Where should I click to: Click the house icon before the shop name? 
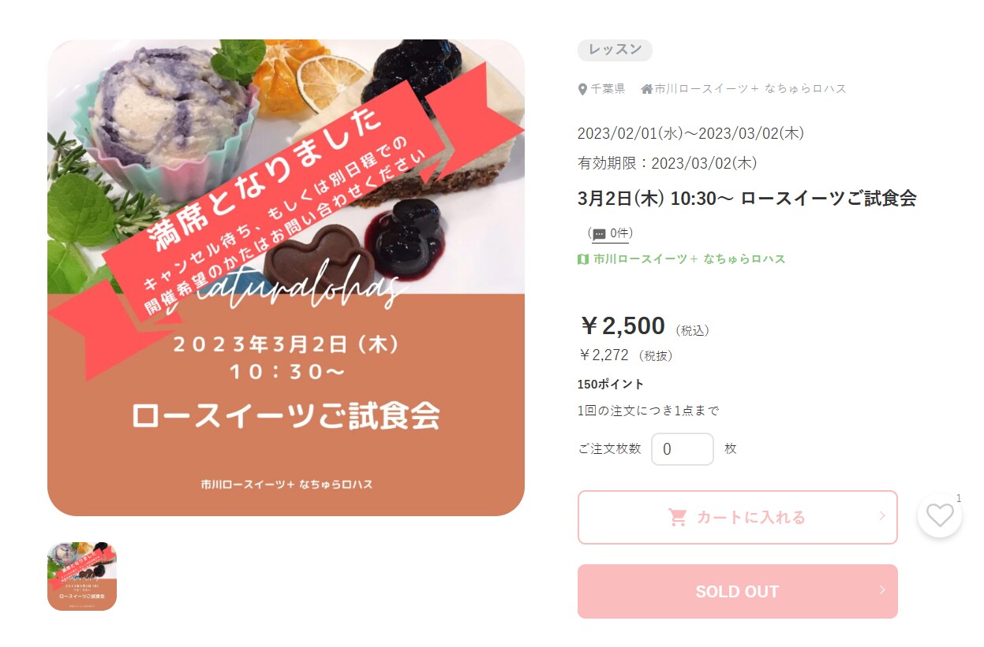(646, 89)
